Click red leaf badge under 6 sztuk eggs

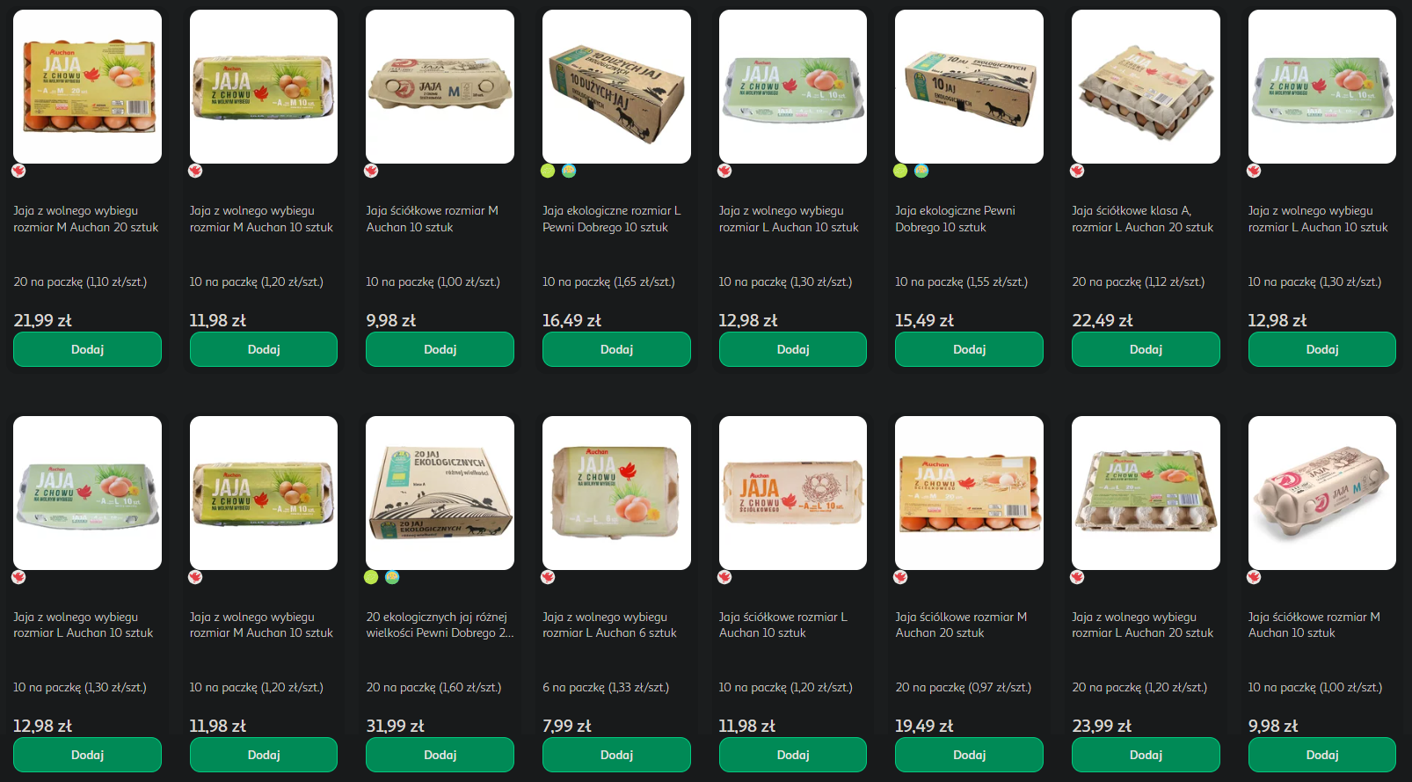[x=548, y=577]
